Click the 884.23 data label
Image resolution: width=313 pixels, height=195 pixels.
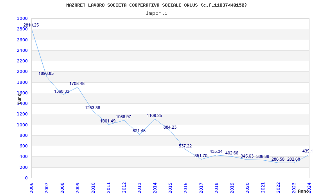click(170, 128)
